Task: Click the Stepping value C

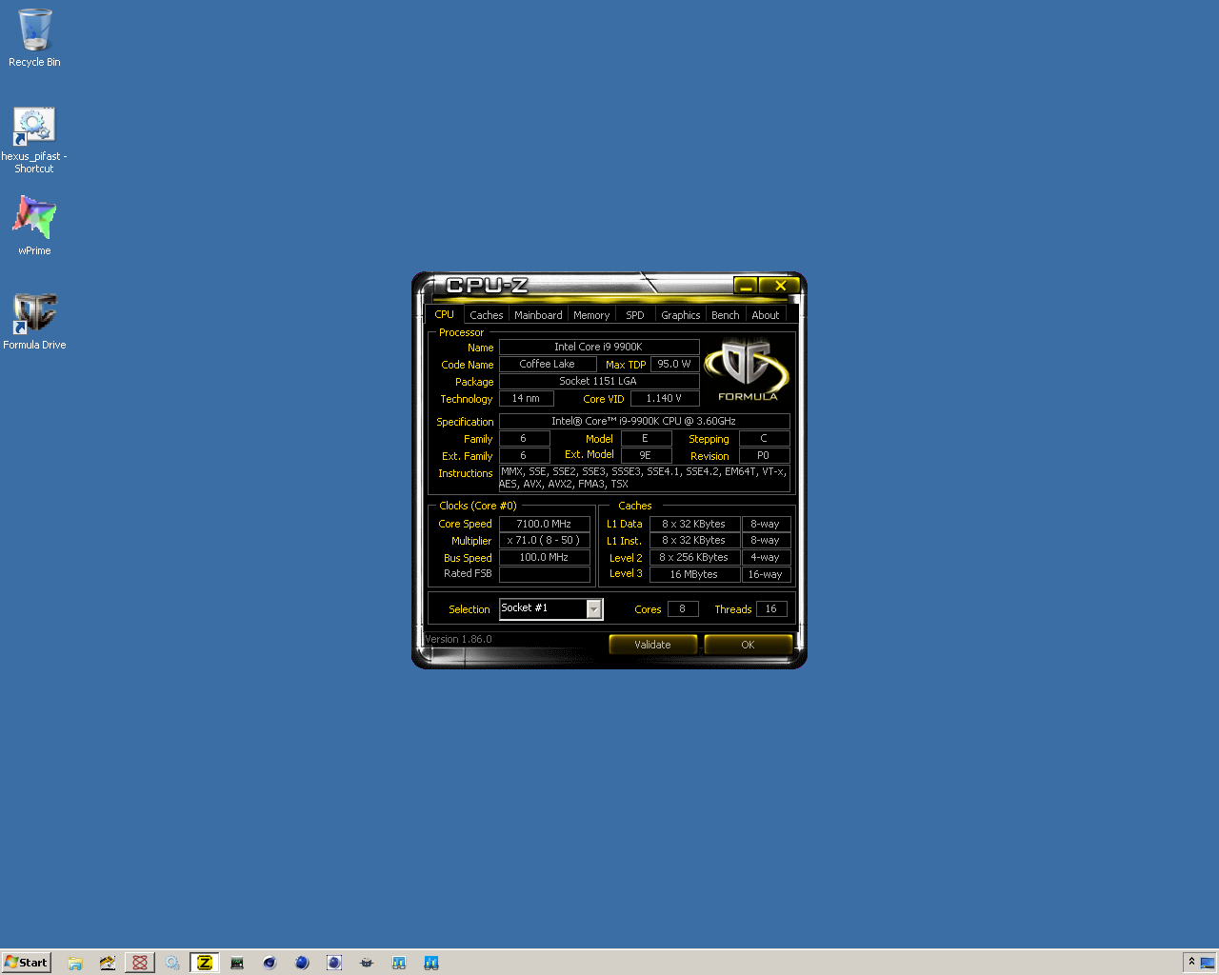Action: [x=764, y=438]
